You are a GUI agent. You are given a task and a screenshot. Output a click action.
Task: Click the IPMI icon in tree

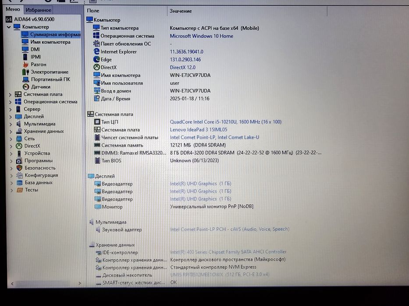25,57
